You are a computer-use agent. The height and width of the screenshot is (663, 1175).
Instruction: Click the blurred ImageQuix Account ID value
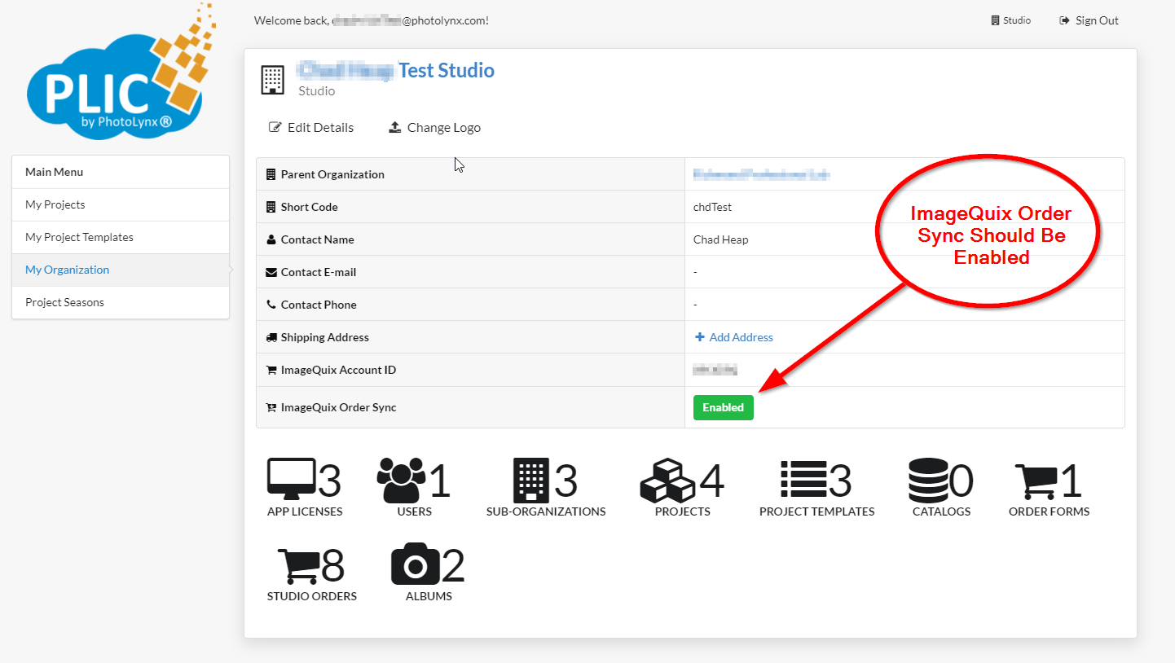[715, 370]
